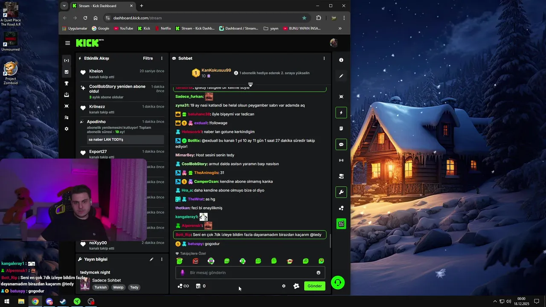Click the capture frame icon in right rail
546x307 pixels.
(x=341, y=97)
